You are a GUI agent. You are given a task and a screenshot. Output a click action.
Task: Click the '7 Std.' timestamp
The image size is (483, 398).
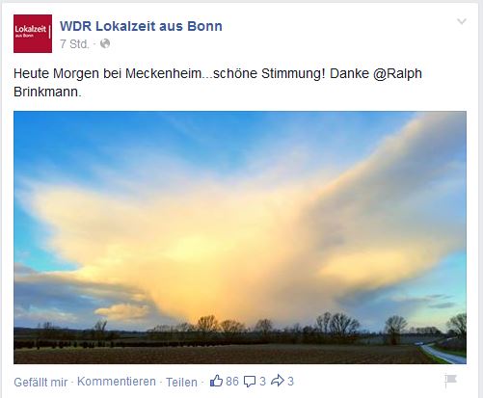[74, 44]
